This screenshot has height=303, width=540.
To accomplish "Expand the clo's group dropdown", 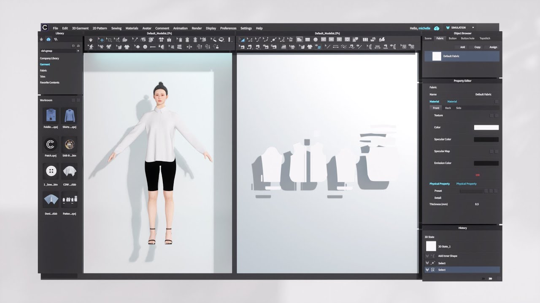I will pyautogui.click(x=78, y=51).
